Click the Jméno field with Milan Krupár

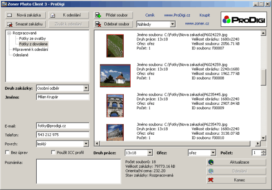coord(63,97)
